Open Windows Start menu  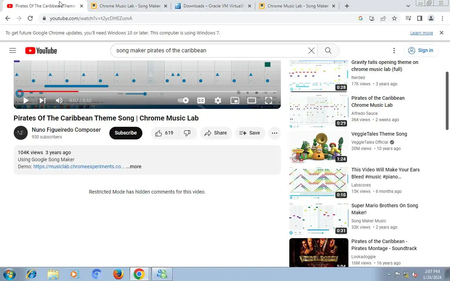click(9, 274)
